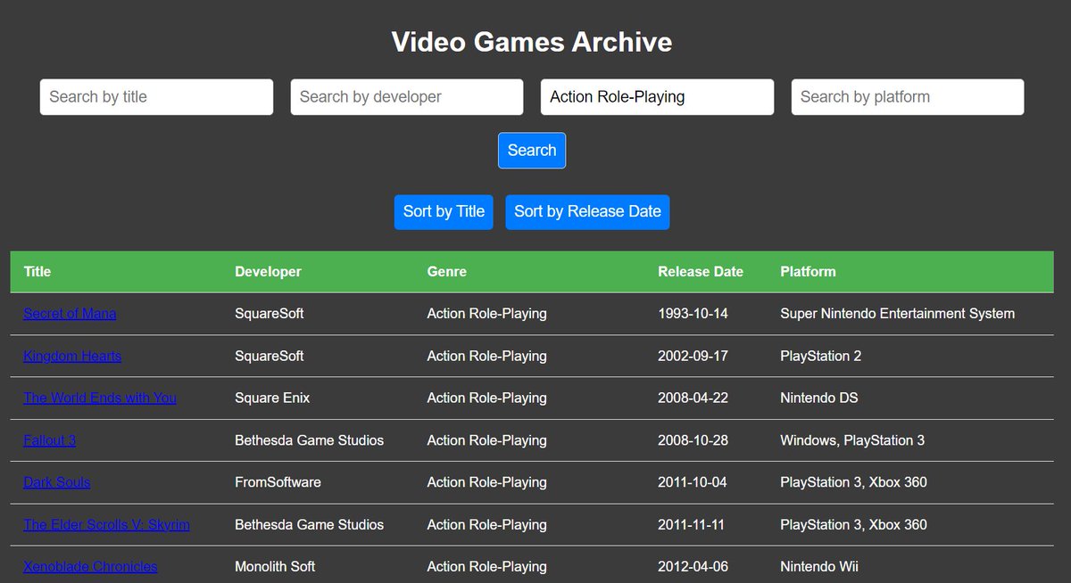The height and width of the screenshot is (583, 1071).
Task: Click the Monolith Soft developer cell
Action: tap(275, 566)
